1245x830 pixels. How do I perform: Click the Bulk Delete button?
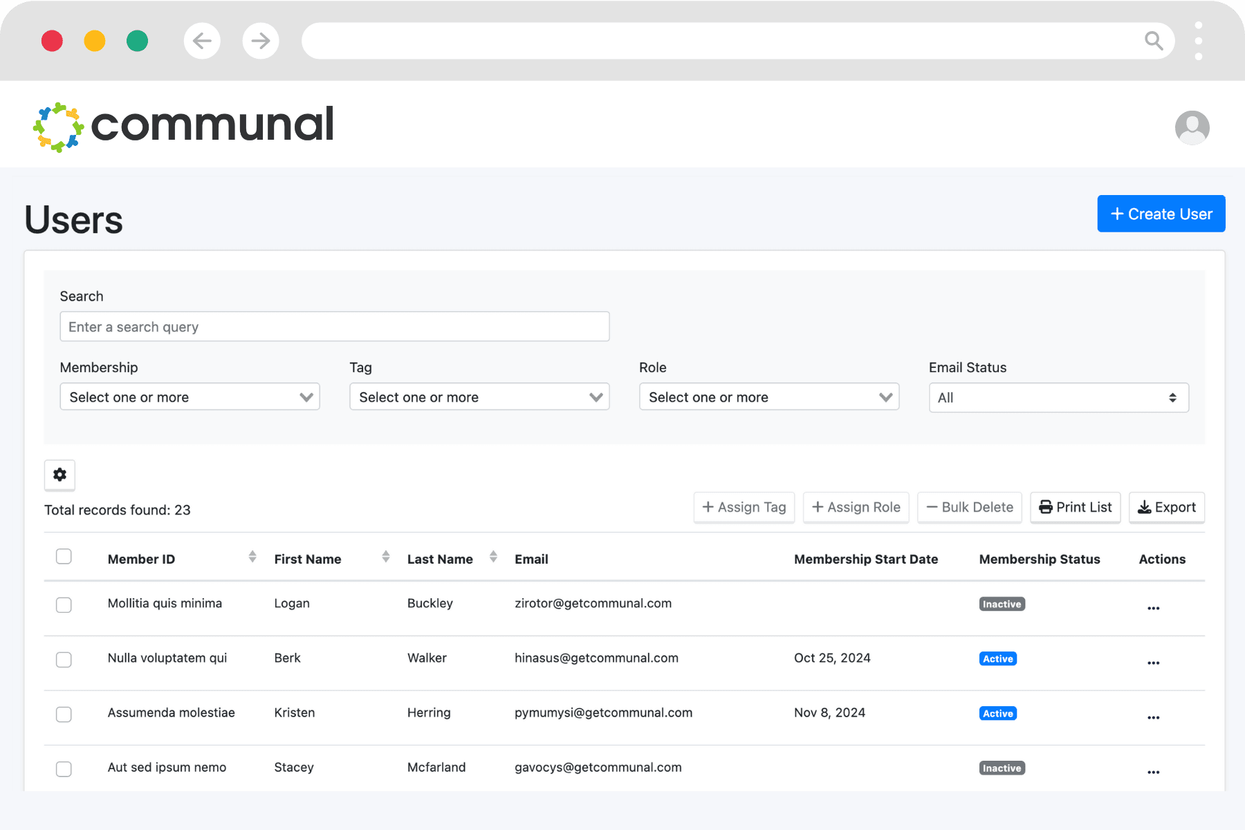coord(969,507)
